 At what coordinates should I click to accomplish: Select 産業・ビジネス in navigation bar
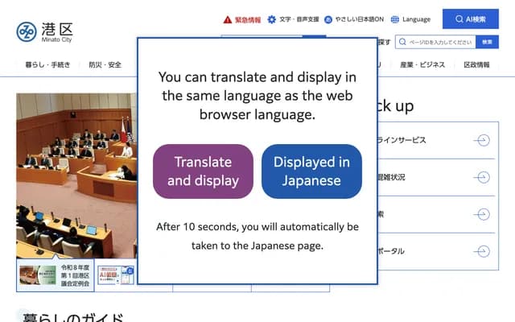[x=422, y=64]
